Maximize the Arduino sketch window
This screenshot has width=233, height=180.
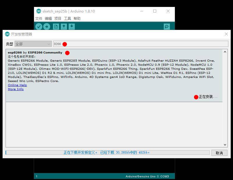click(x=155, y=11)
